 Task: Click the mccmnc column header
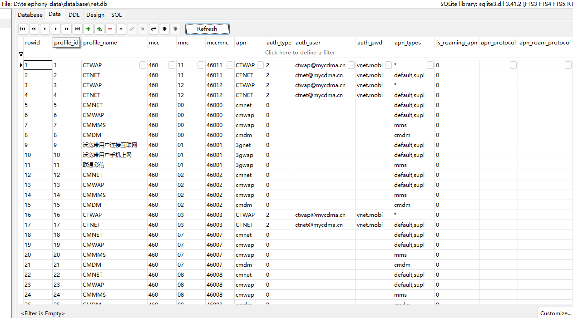(x=220, y=43)
